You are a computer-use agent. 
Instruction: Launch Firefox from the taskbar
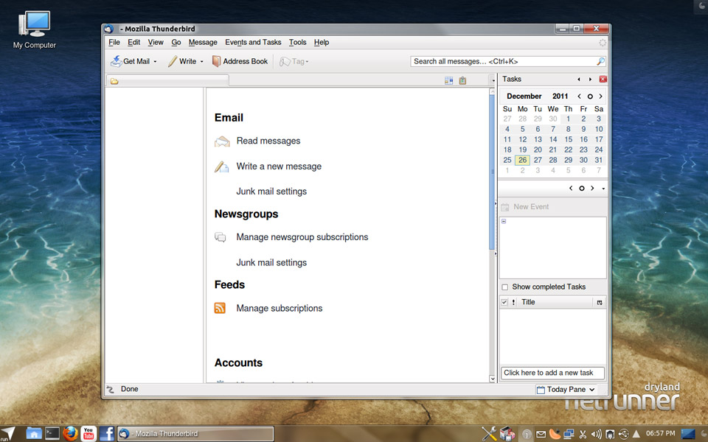pos(70,433)
